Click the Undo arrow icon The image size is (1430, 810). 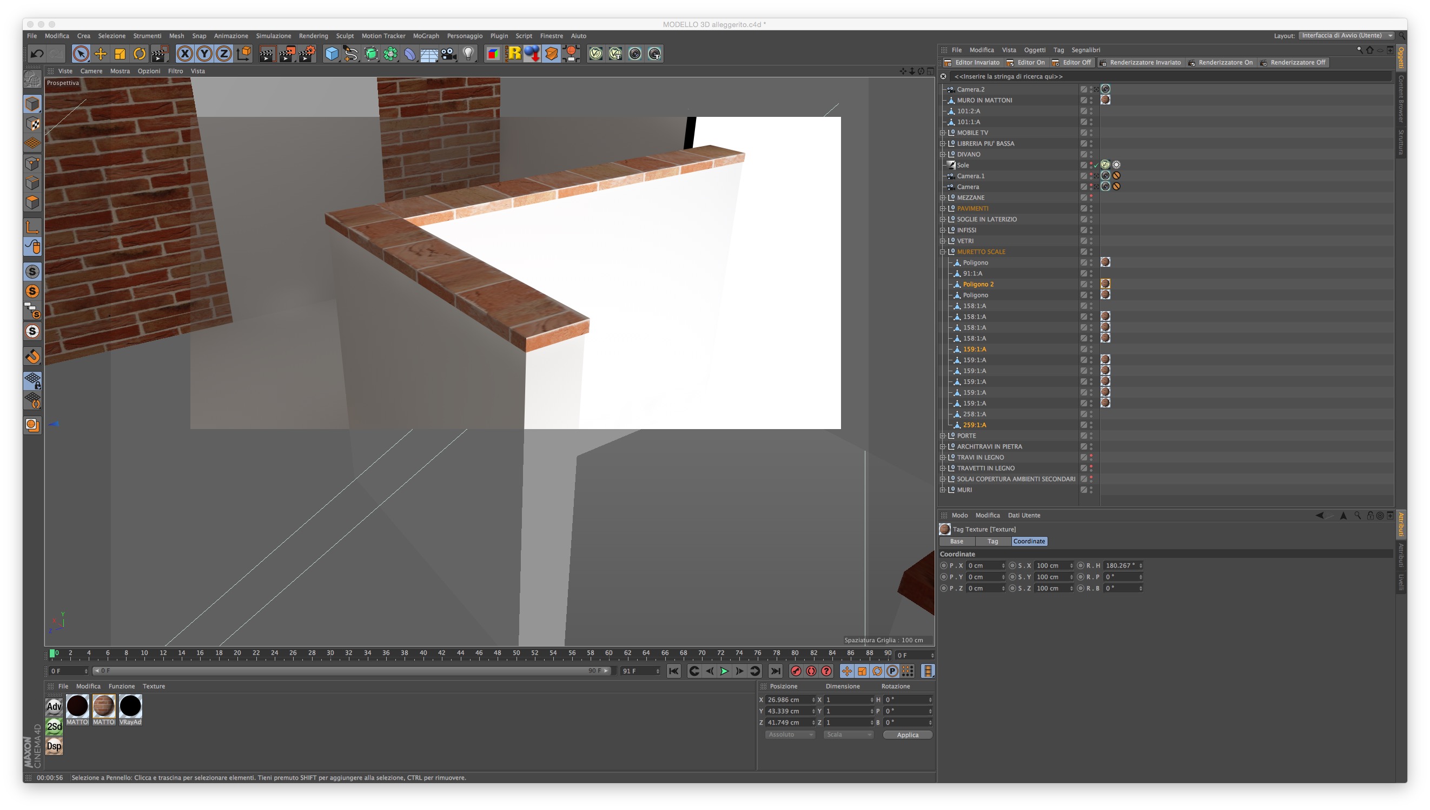pos(37,54)
